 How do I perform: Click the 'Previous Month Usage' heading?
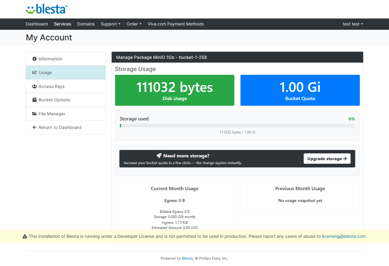click(x=300, y=189)
